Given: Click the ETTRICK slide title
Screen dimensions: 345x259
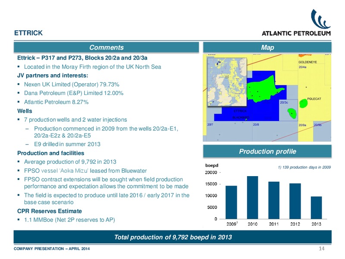Looking at the screenshot, I should pos(28,33).
